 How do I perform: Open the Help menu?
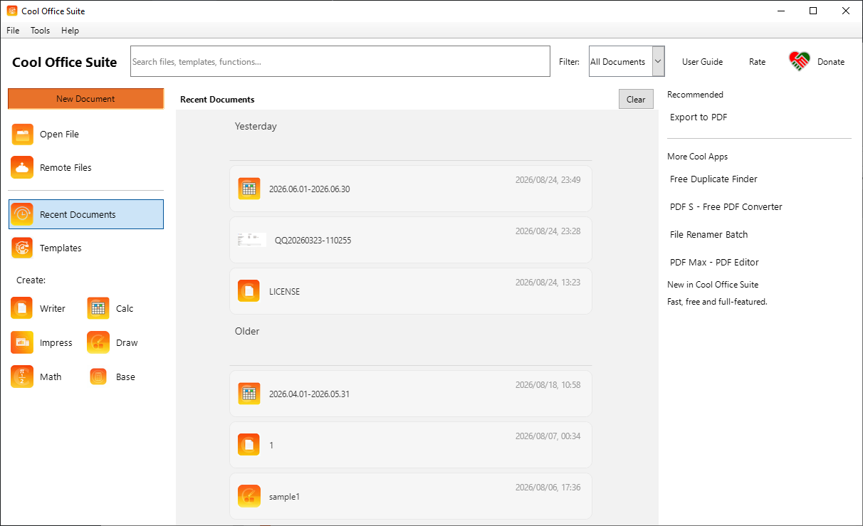[x=70, y=31]
